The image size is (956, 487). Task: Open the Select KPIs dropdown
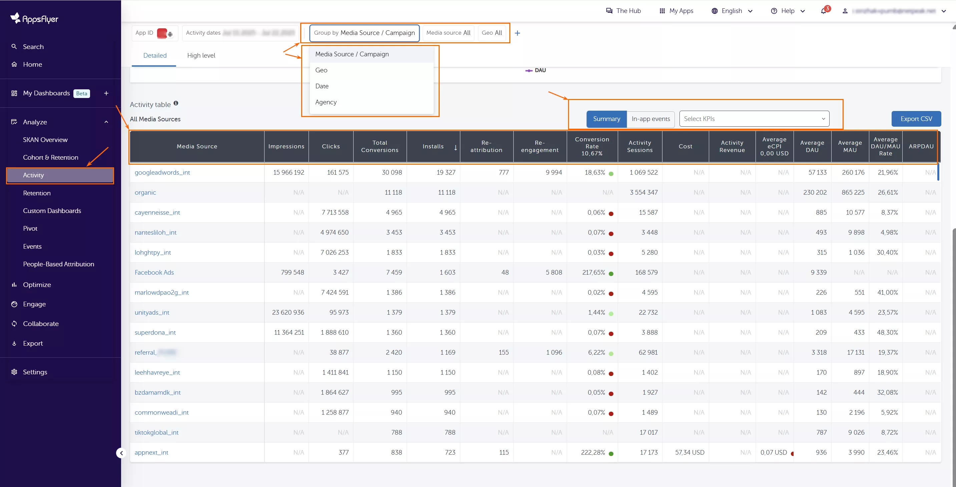(x=754, y=119)
